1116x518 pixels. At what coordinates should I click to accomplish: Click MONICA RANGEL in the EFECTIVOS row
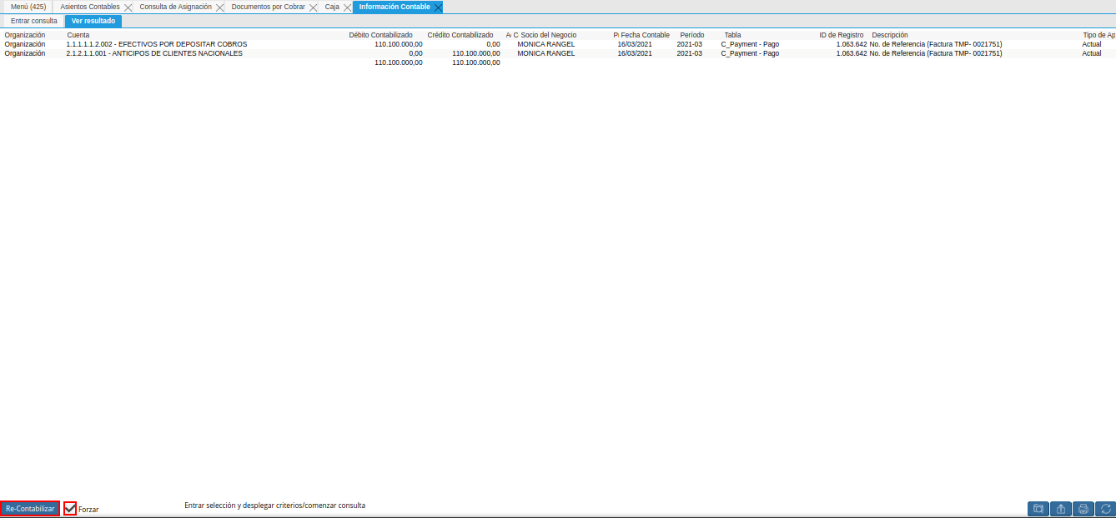545,44
